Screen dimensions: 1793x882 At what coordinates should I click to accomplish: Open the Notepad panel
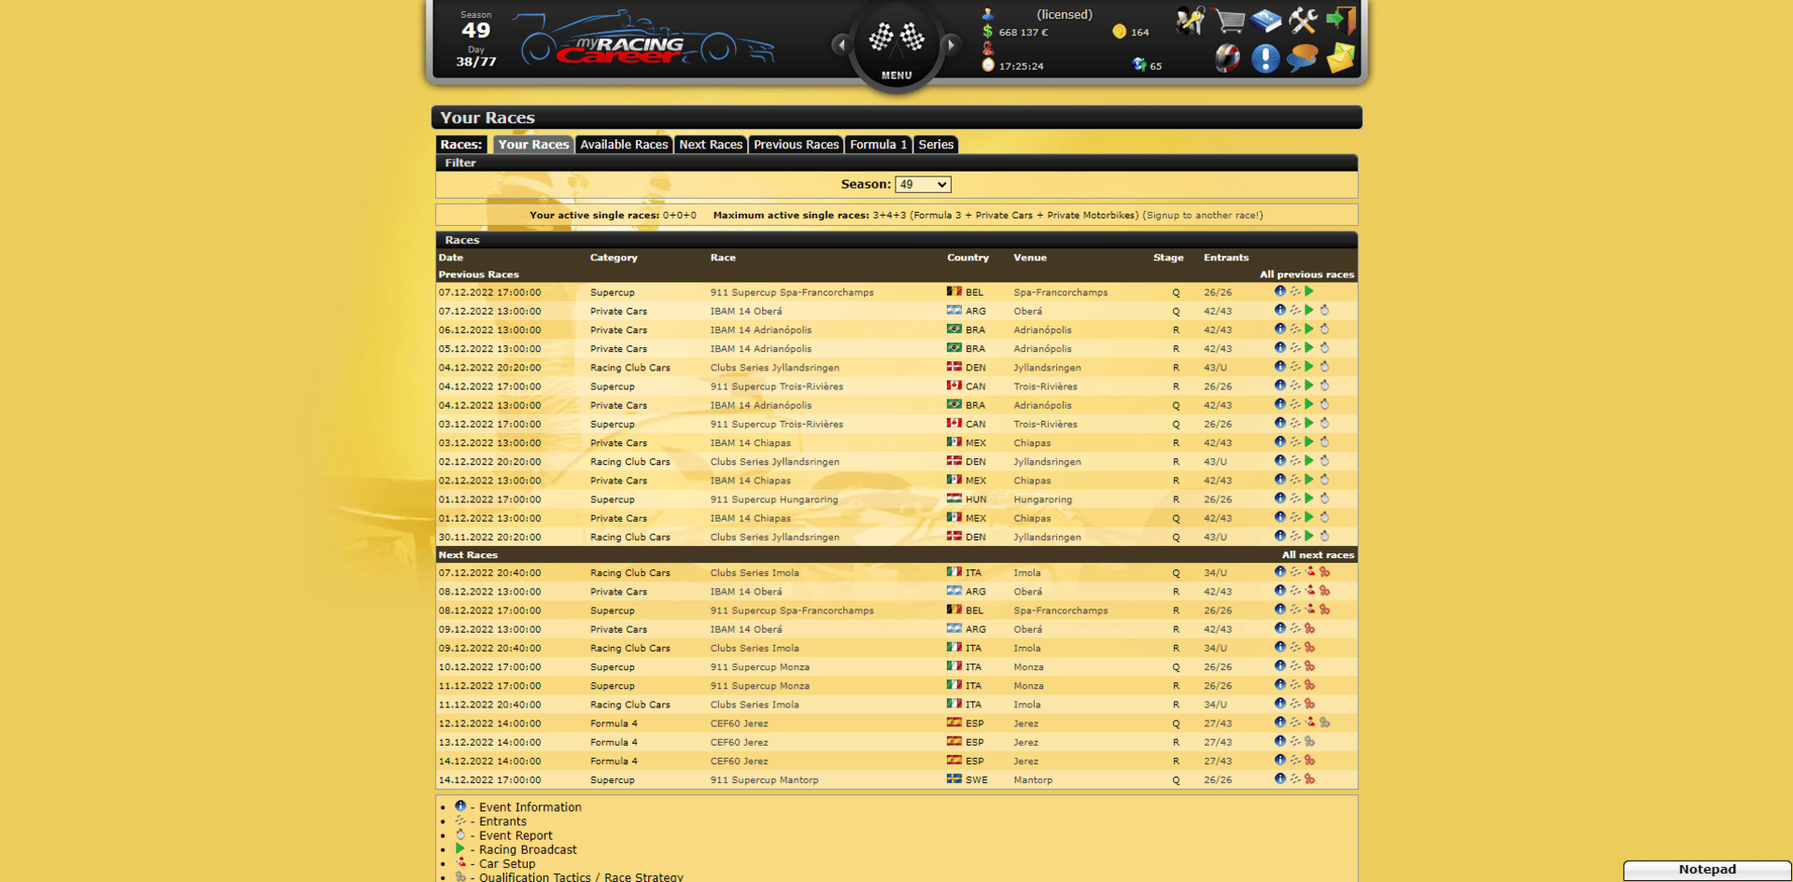coord(1707,870)
